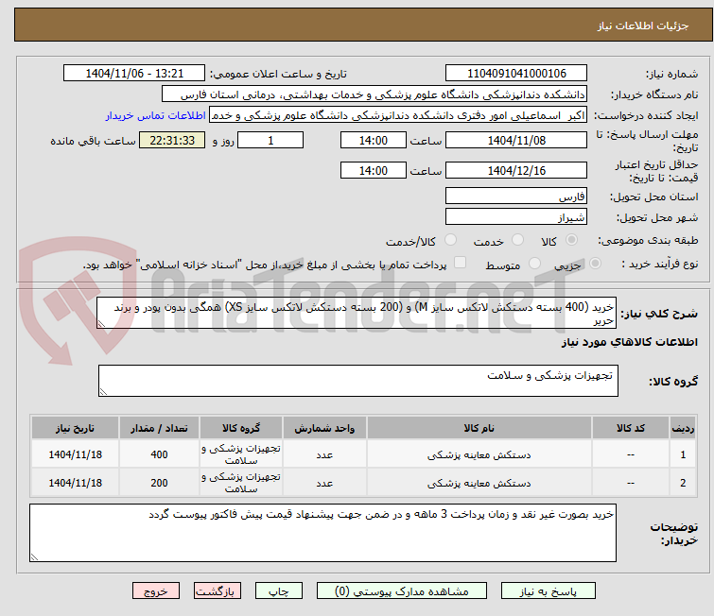714x616 pixels.
Task: Select the خدمت radio button
Action: (x=517, y=240)
